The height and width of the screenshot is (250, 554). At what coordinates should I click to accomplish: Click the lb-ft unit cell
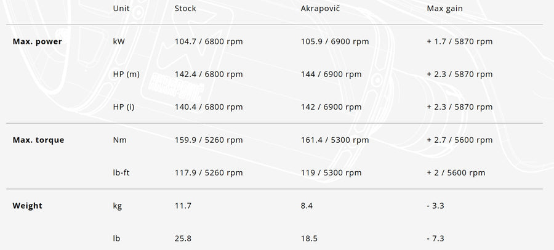[x=122, y=172]
